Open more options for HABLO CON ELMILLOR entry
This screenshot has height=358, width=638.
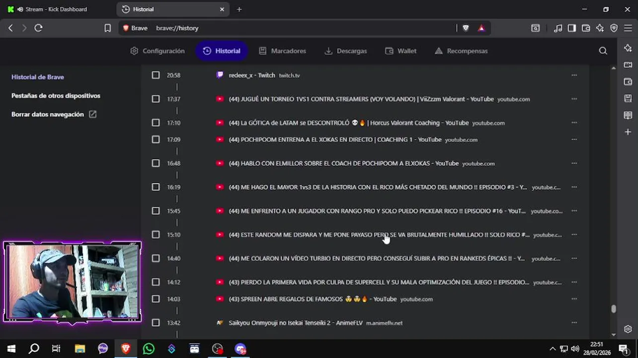click(x=574, y=163)
